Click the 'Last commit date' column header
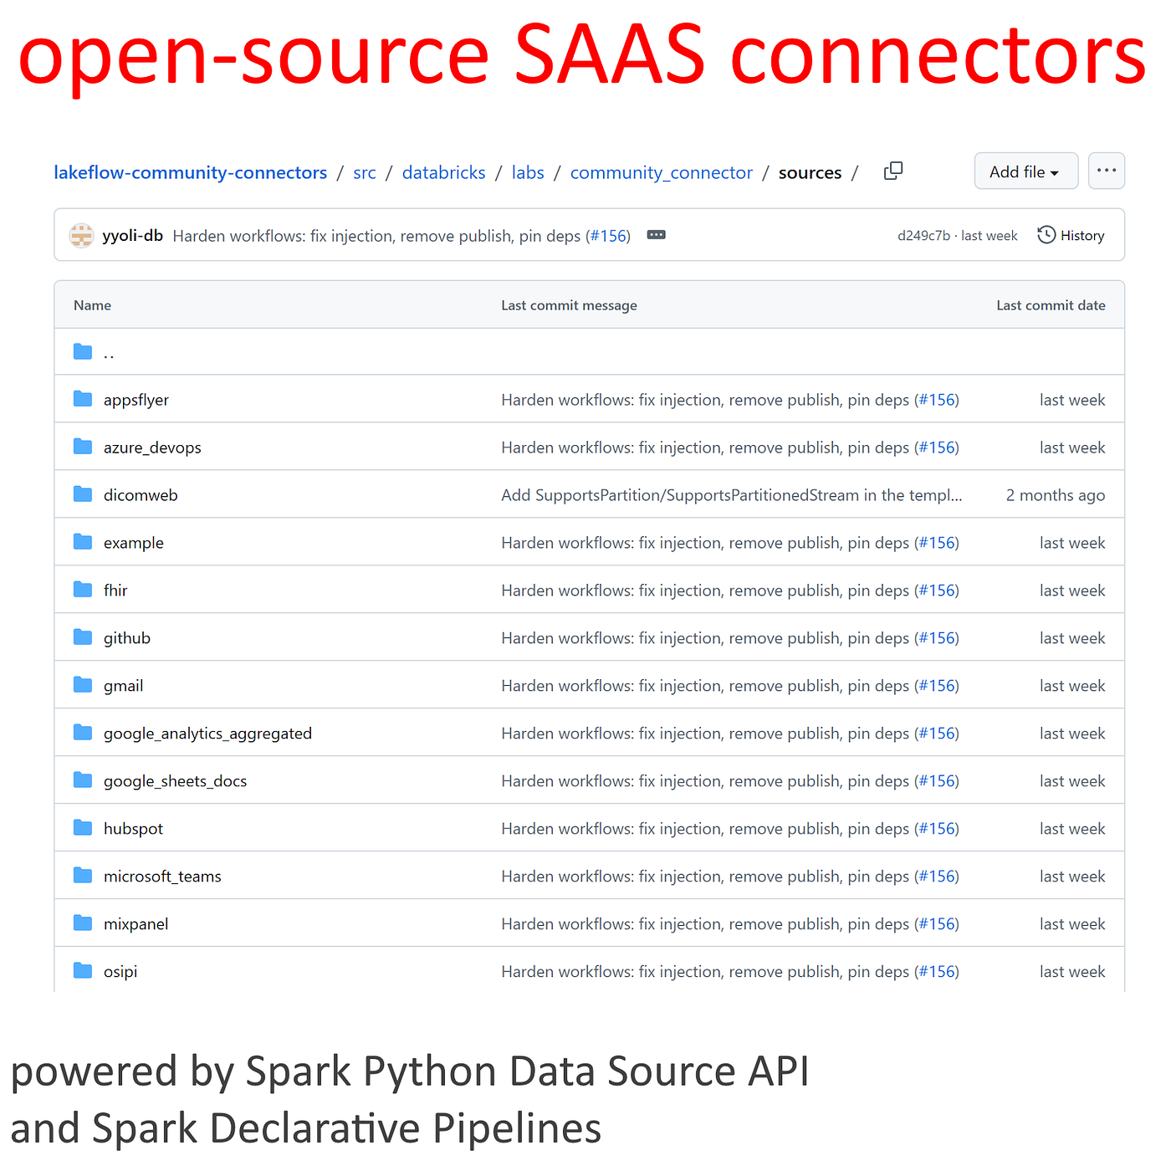1171x1171 pixels. tap(1051, 305)
